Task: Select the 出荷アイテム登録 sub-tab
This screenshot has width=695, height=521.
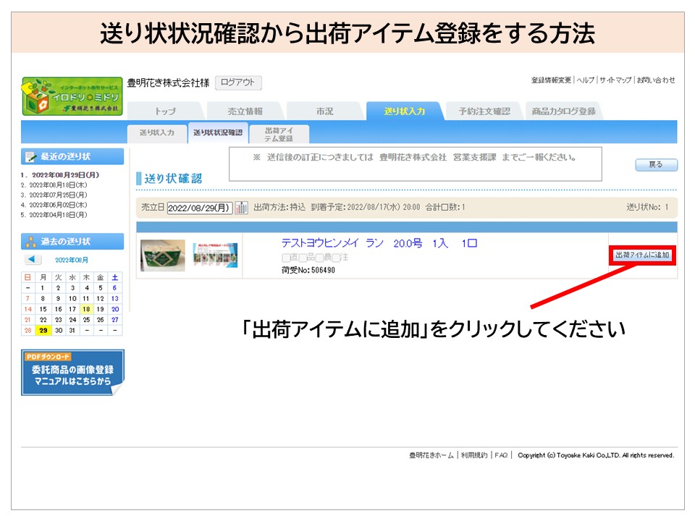Action: [x=279, y=133]
